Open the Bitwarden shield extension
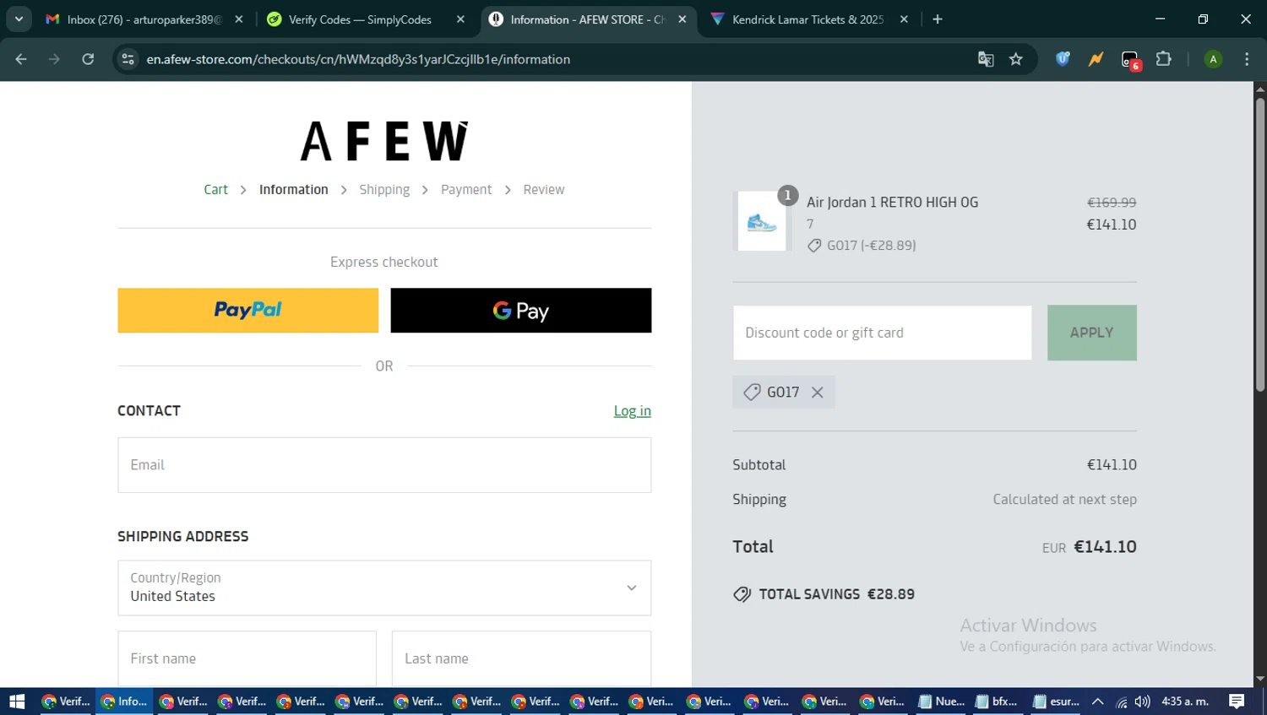Screen dimensions: 1267x715 coord(1063,59)
